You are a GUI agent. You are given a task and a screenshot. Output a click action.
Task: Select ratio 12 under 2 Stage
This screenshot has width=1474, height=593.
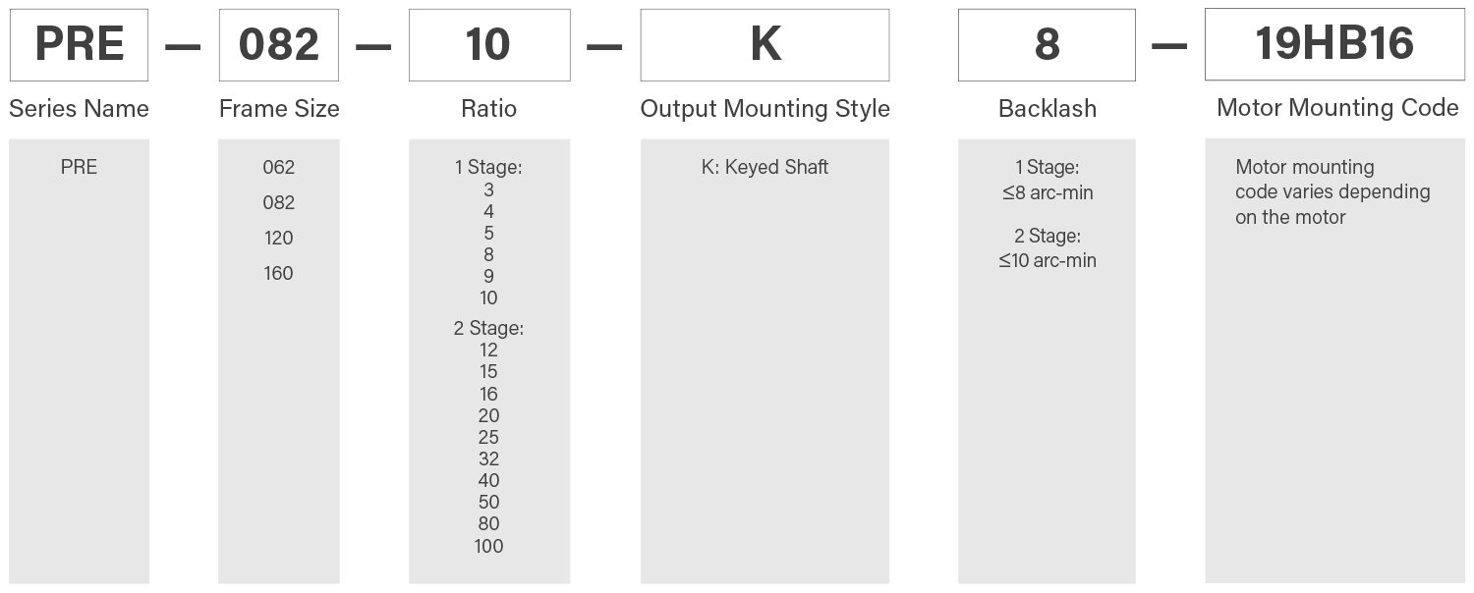tap(488, 350)
